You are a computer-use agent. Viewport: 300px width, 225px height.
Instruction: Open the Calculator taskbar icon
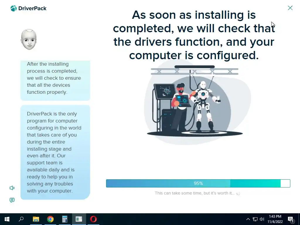[x=65, y=219]
